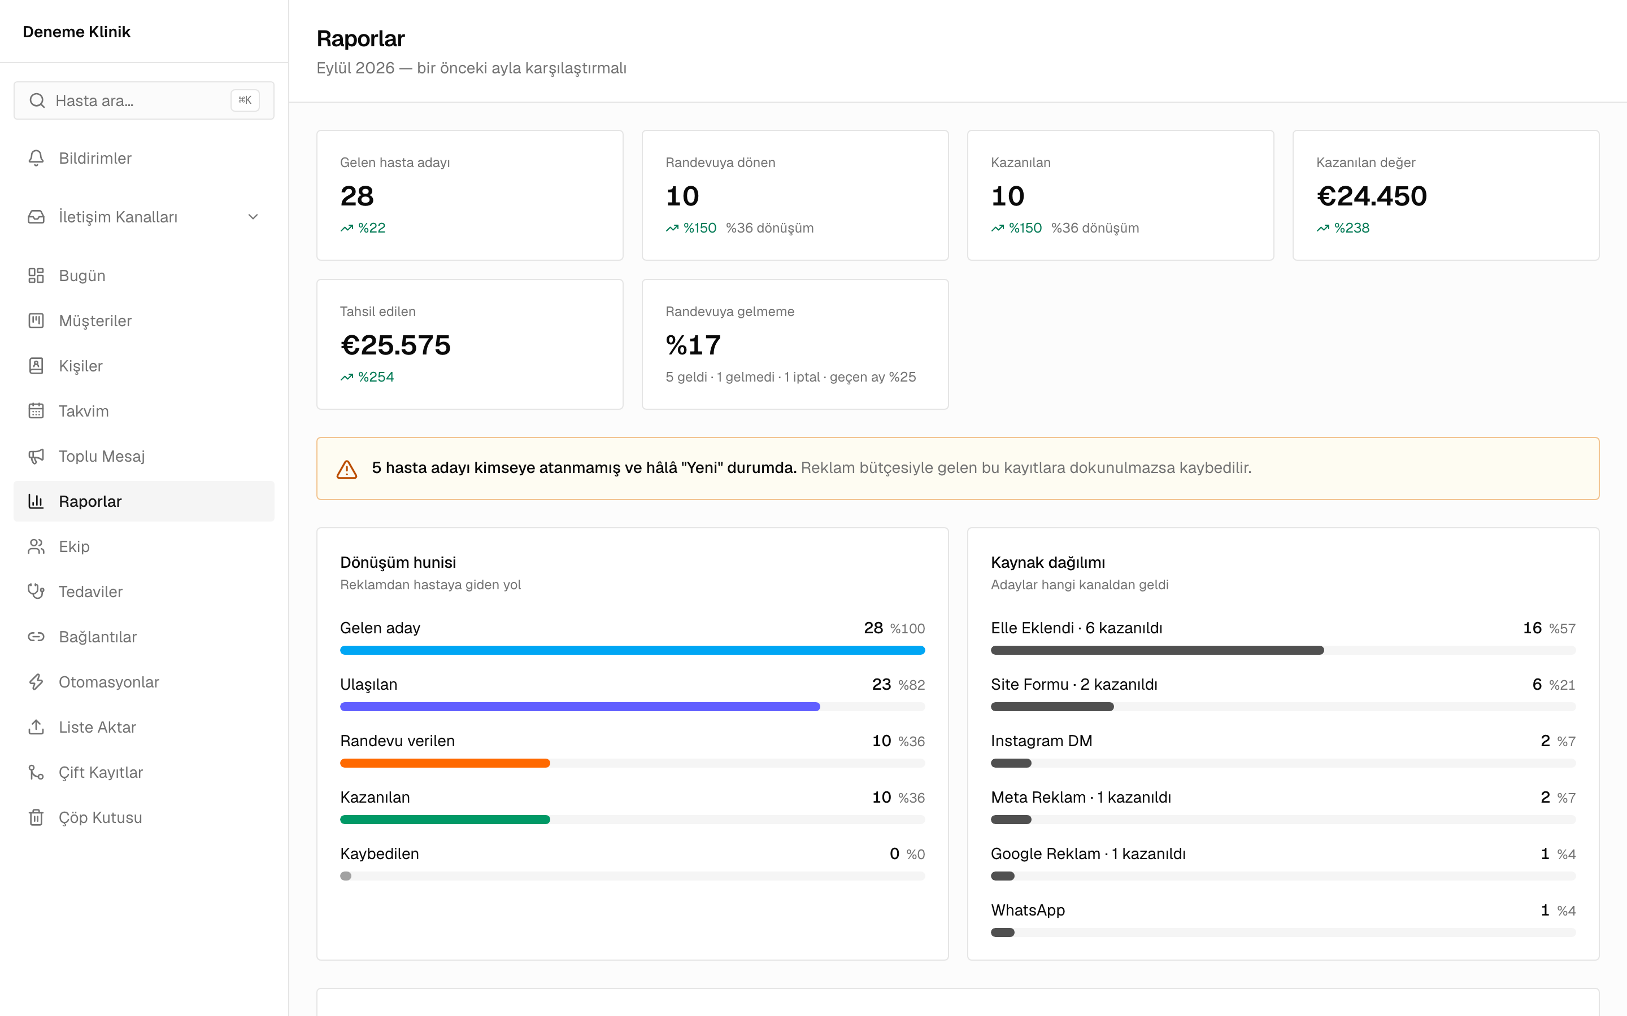This screenshot has width=1627, height=1016.
Task: Click the Liste Aktar upload icon
Action: [x=36, y=727]
